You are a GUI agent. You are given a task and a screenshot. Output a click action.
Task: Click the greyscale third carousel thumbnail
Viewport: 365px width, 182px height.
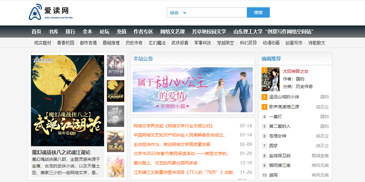(115, 116)
